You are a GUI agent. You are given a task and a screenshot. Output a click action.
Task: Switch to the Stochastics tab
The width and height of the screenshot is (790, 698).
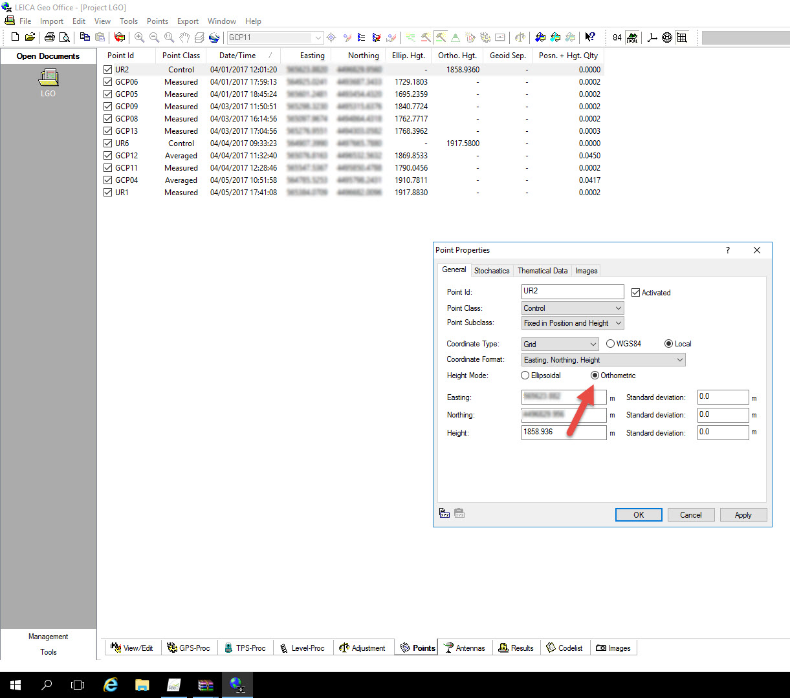pos(492,271)
